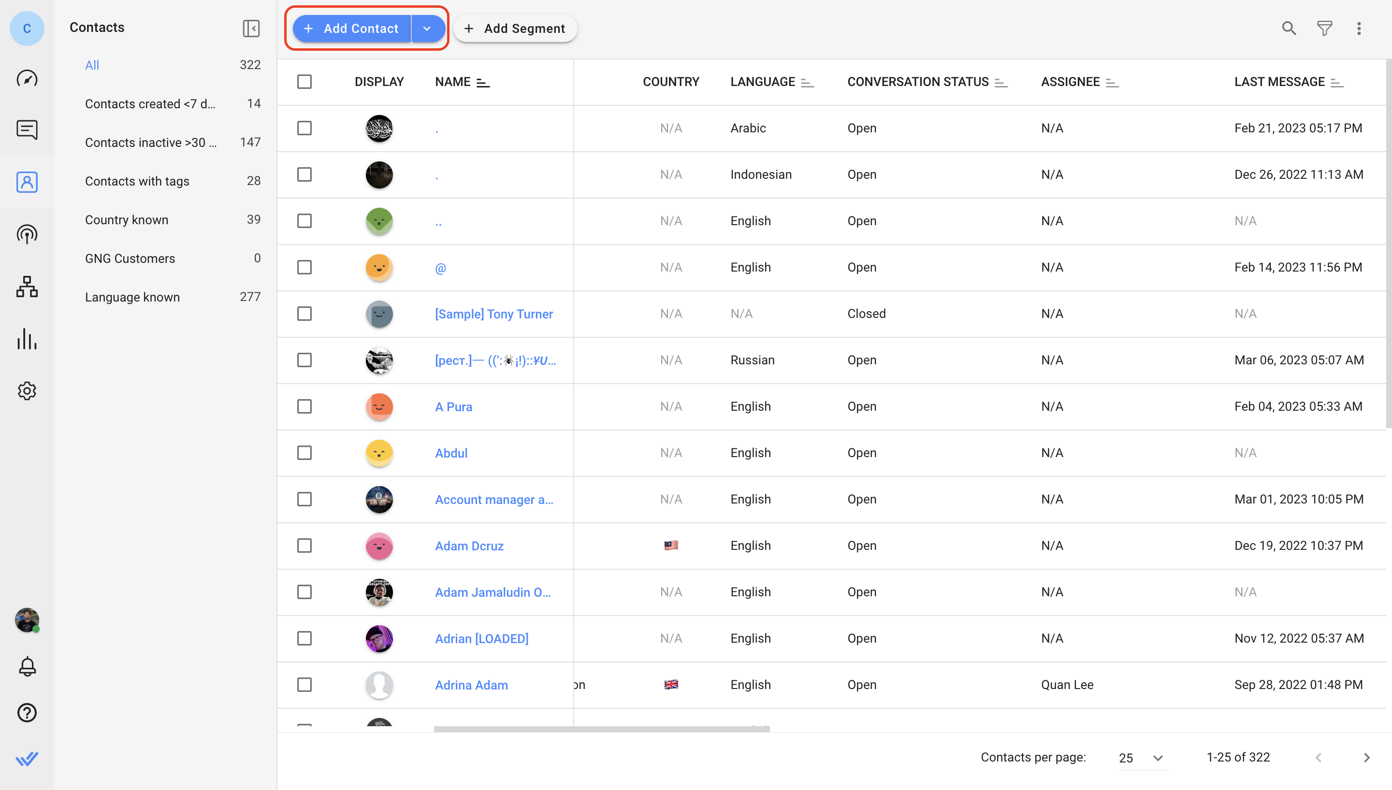The height and width of the screenshot is (790, 1392).
Task: Expand the Add Contact dropdown arrow
Action: (x=427, y=28)
